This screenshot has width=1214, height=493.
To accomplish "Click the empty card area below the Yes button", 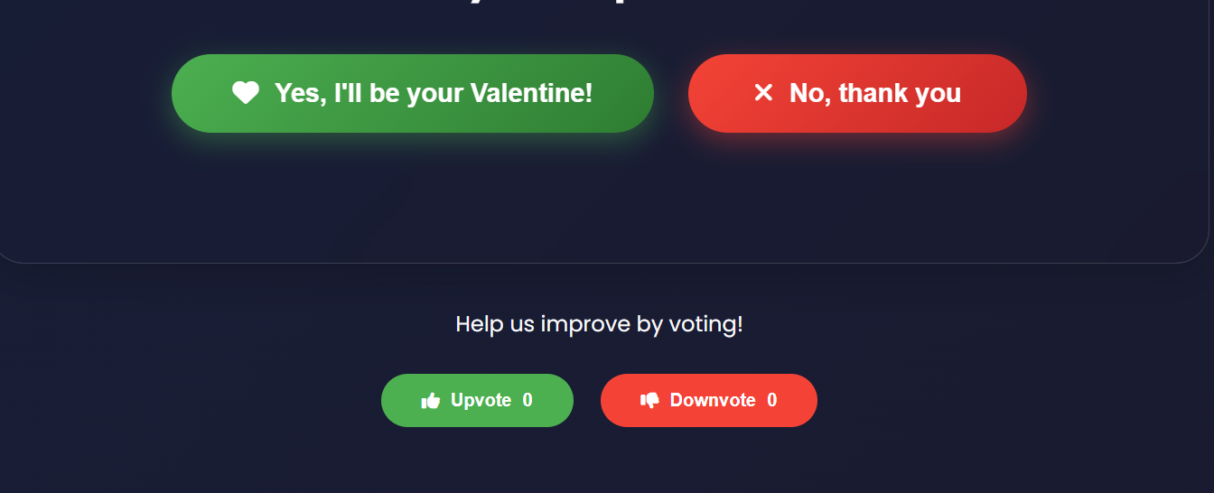I will click(412, 199).
